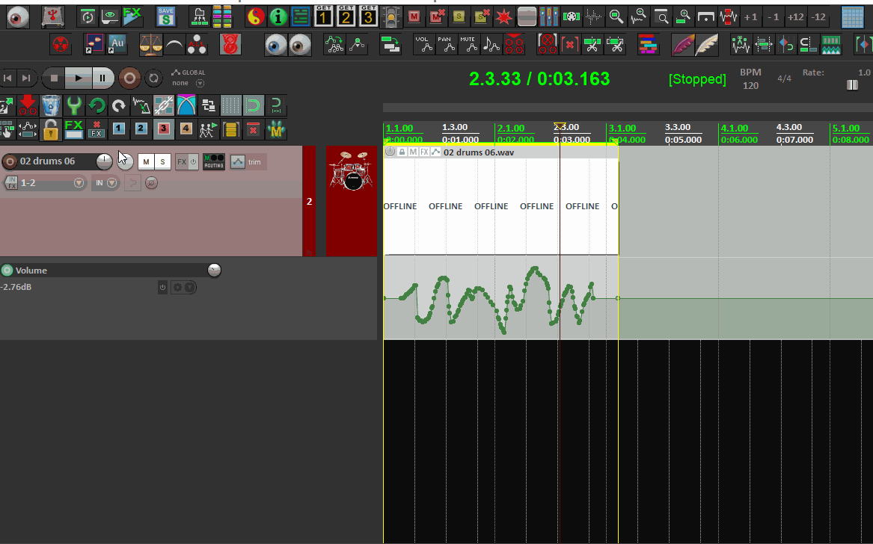Image resolution: width=873 pixels, height=544 pixels.
Task: Click the VOL envelope icon
Action: (x=423, y=45)
